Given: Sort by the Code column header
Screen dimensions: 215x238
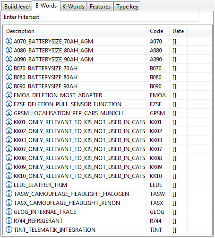Looking at the screenshot, I should [x=158, y=31].
